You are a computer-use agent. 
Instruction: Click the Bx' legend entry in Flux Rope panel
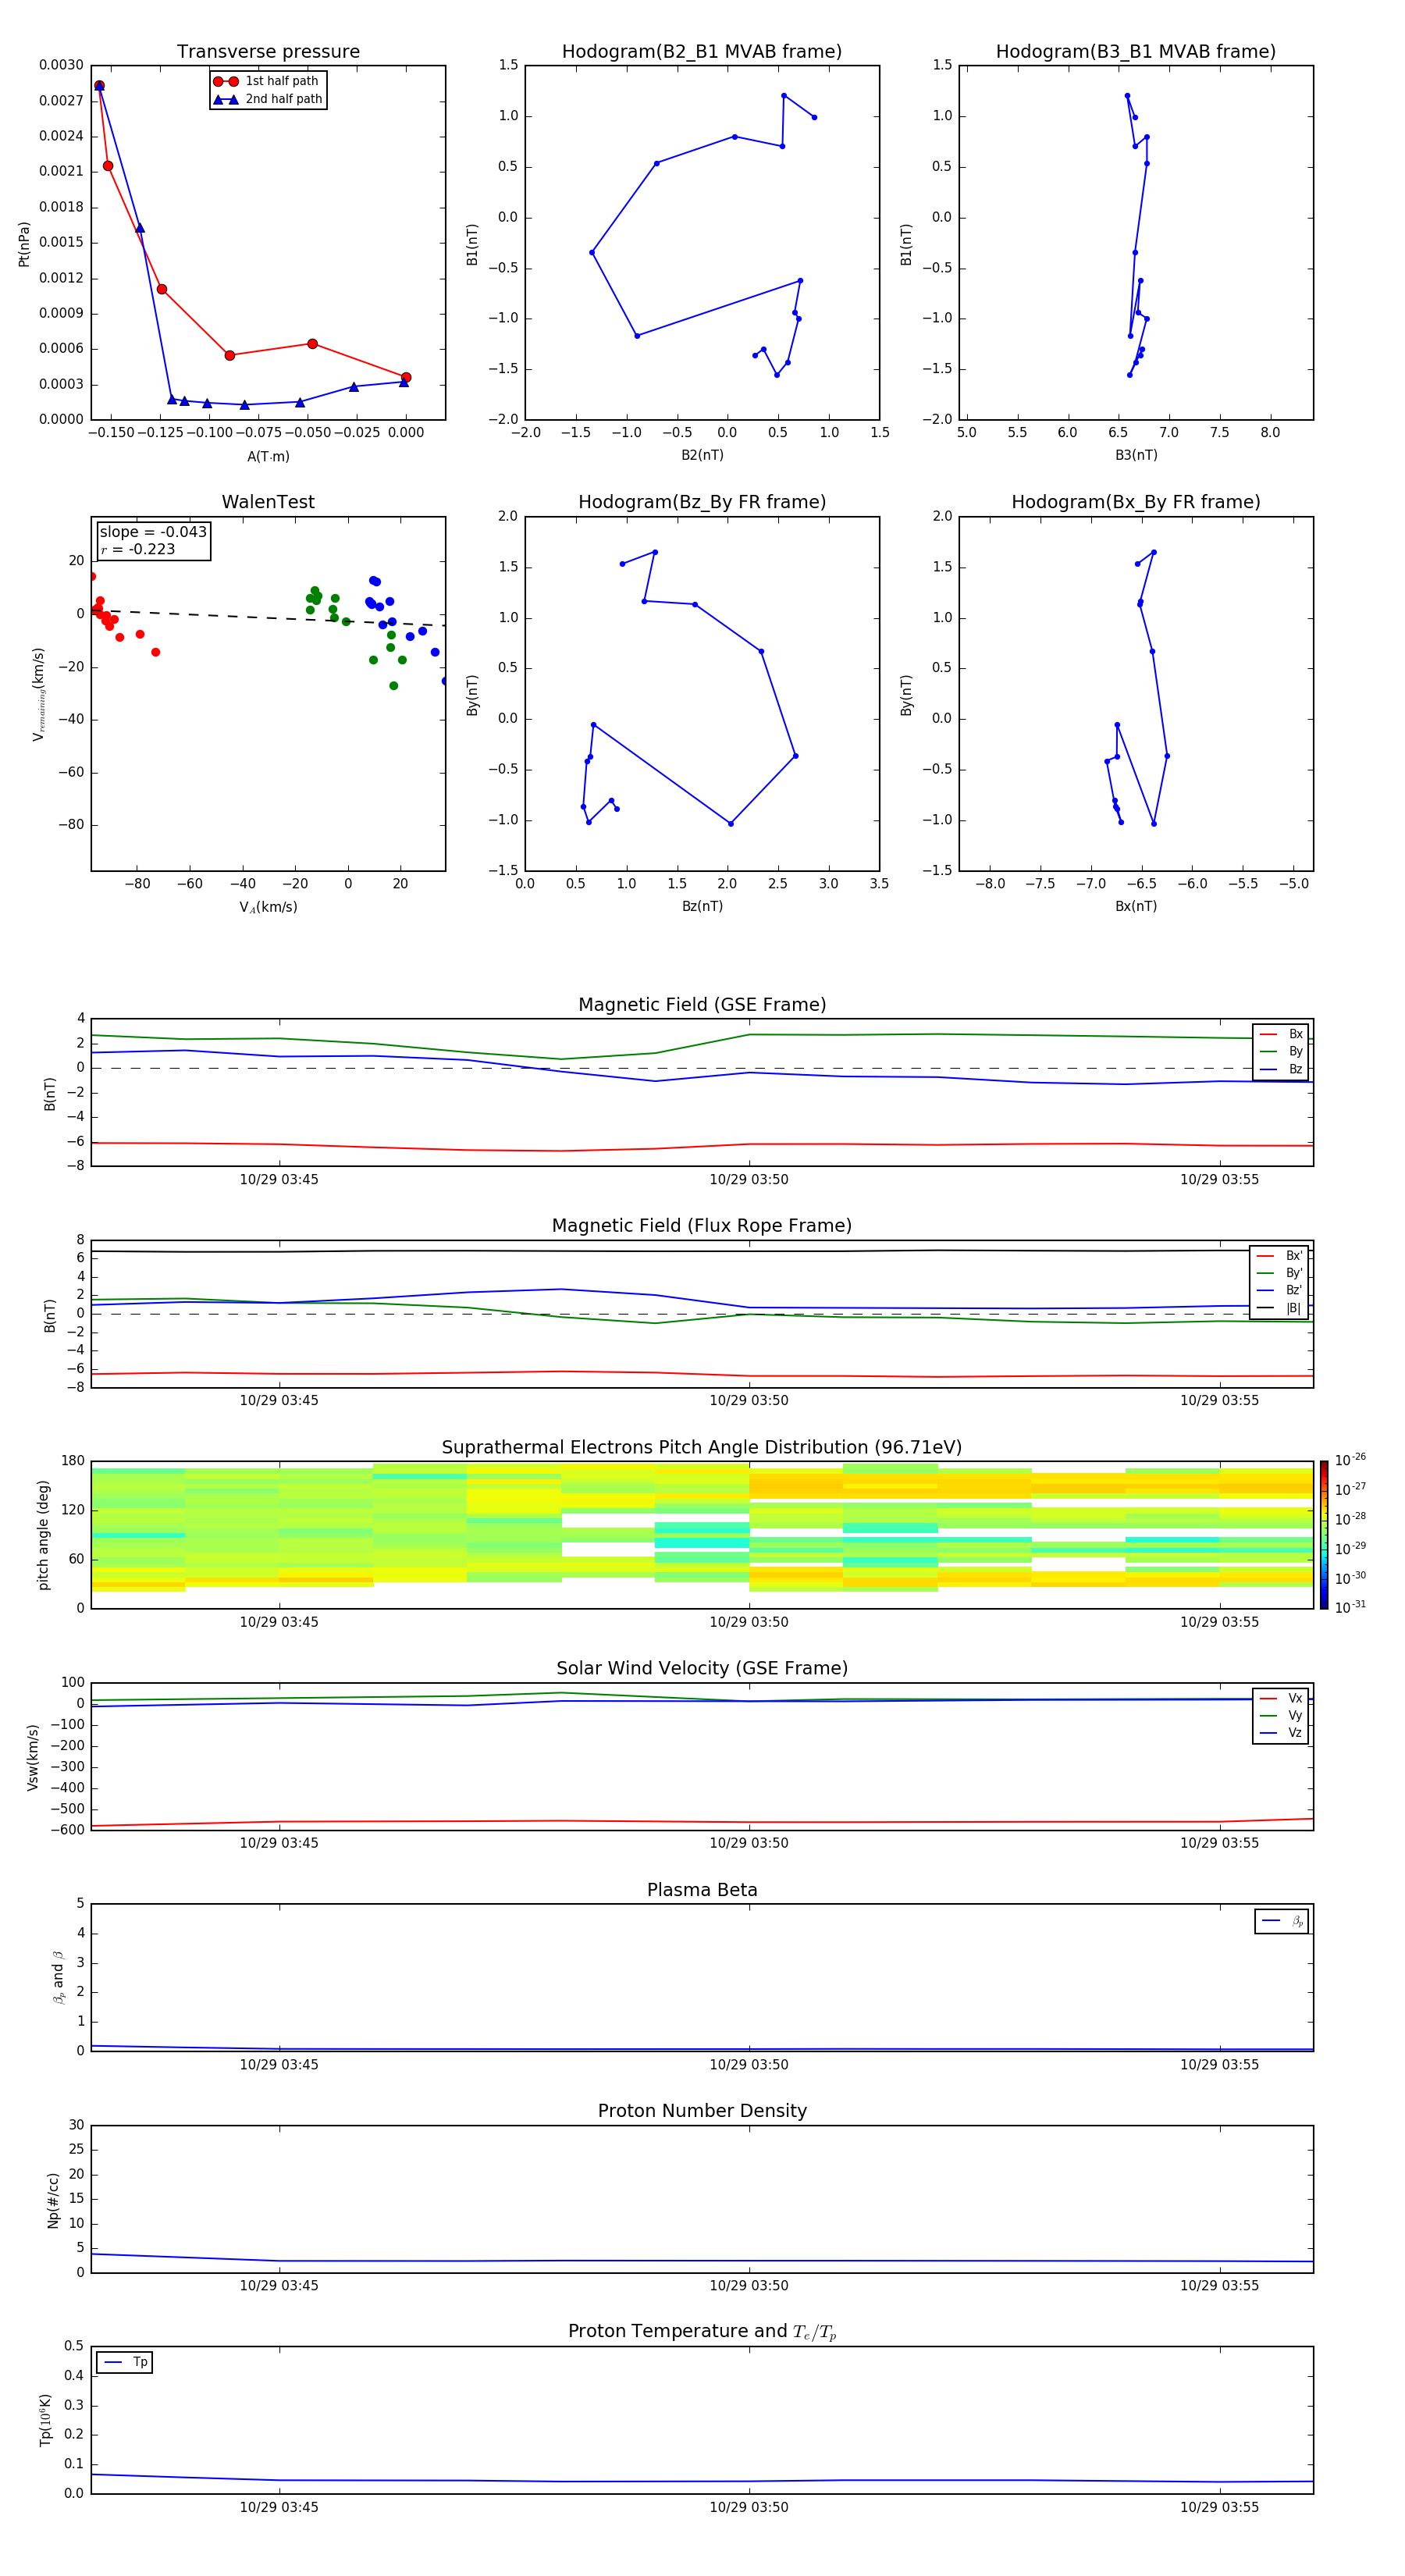[x=1279, y=1256]
